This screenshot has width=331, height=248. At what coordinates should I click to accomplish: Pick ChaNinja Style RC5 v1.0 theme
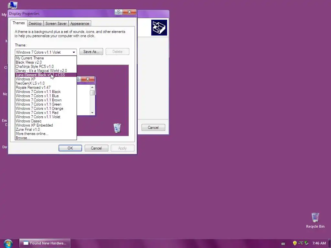tap(46, 67)
